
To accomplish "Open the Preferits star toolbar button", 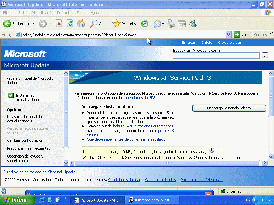I will (x=124, y=24).
